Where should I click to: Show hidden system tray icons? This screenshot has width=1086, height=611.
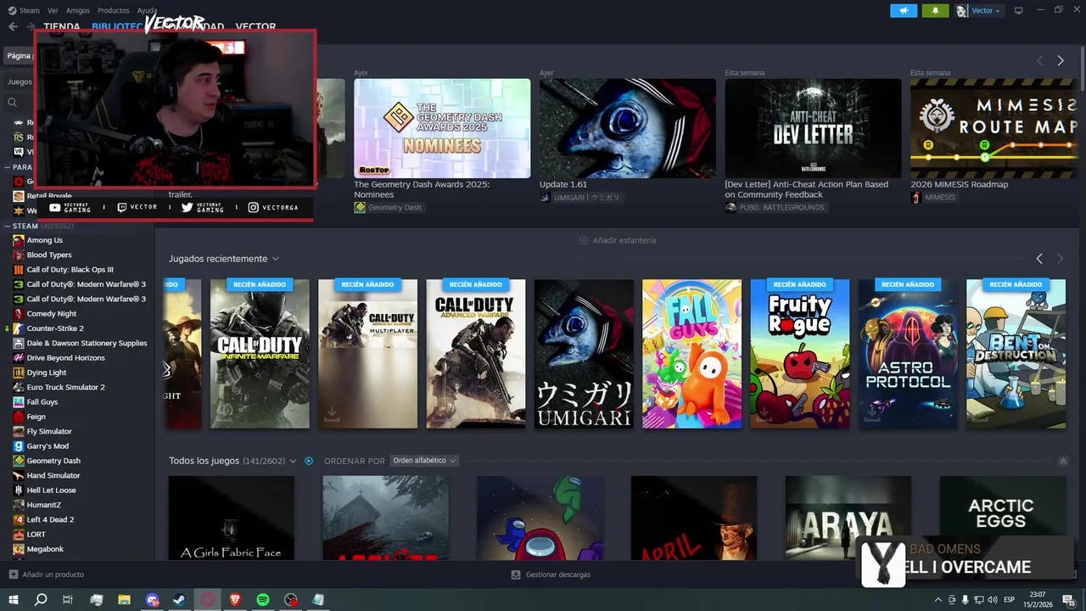click(938, 599)
